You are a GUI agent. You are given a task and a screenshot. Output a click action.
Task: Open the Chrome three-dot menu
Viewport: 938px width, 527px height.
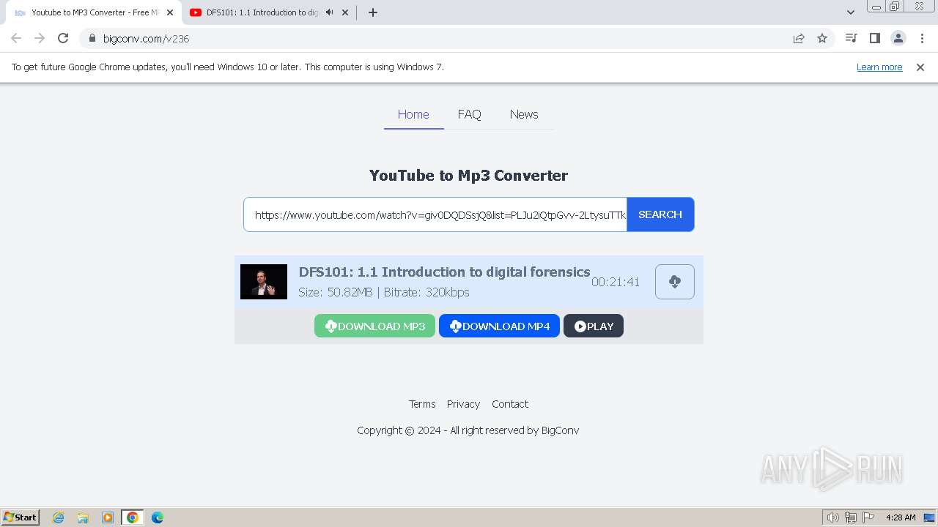click(922, 39)
